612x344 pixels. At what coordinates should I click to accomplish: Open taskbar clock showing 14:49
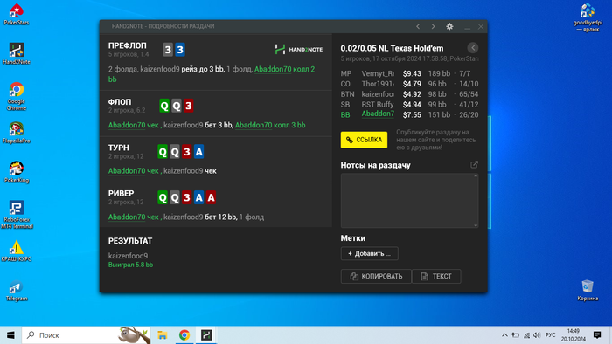pos(574,335)
